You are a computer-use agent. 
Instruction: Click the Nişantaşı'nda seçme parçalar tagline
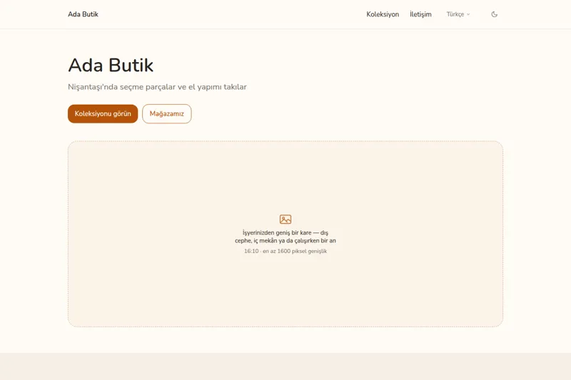[x=157, y=87]
